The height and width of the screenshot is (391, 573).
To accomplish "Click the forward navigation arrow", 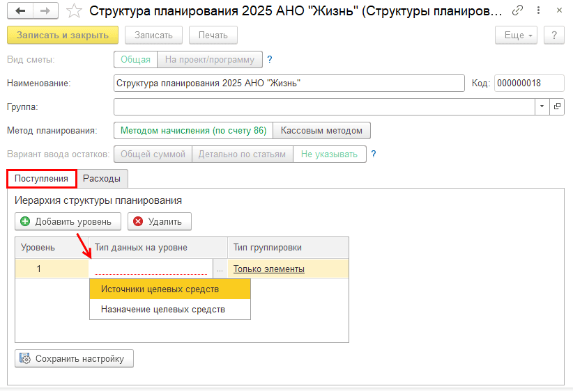I will click(45, 11).
